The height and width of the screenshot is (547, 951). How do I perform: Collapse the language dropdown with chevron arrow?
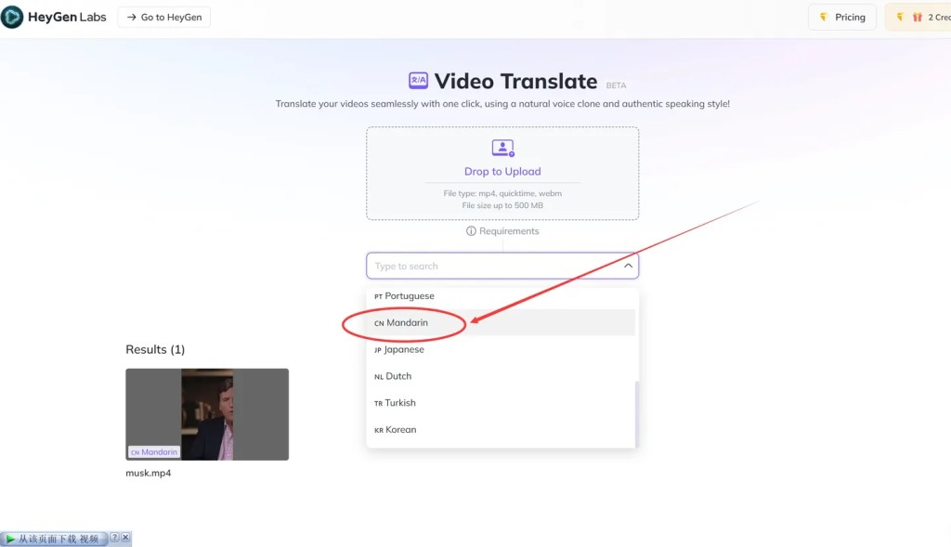(x=628, y=267)
